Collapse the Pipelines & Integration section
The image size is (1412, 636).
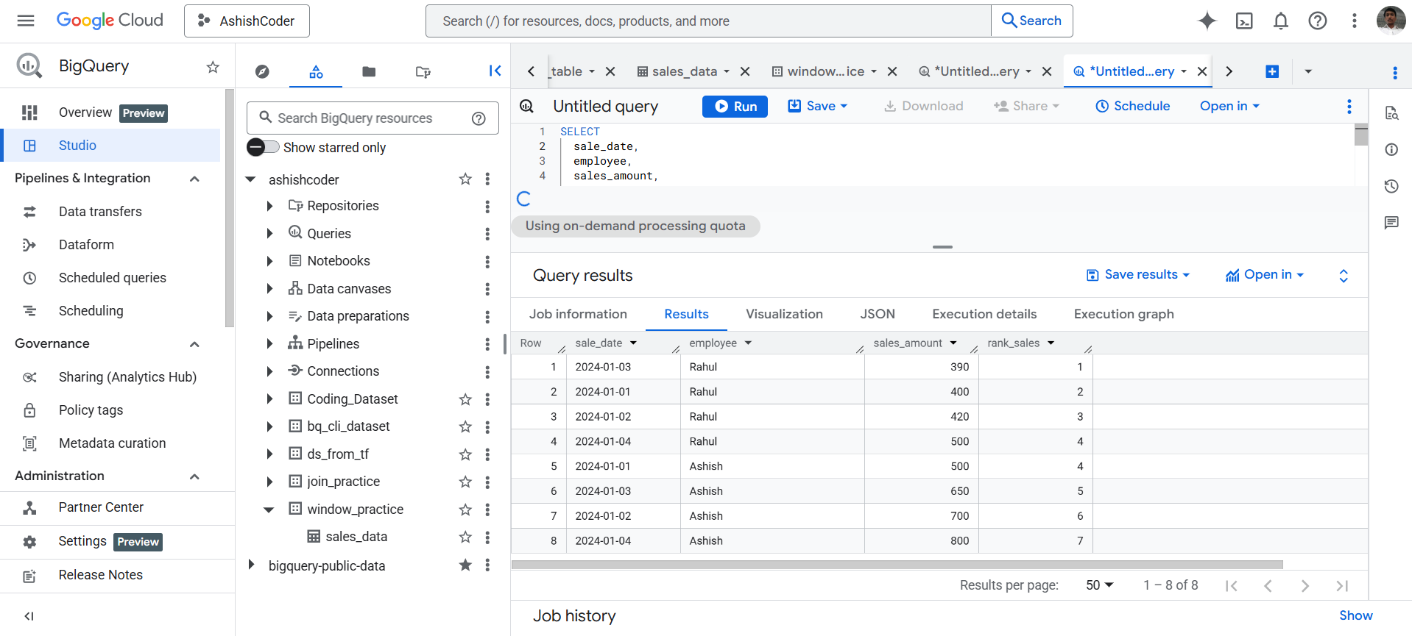point(194,179)
